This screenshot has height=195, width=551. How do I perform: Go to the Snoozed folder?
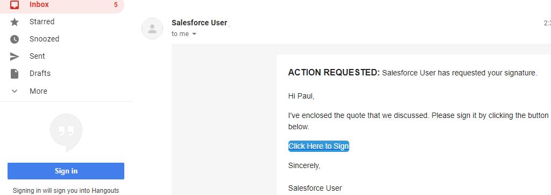(x=44, y=39)
